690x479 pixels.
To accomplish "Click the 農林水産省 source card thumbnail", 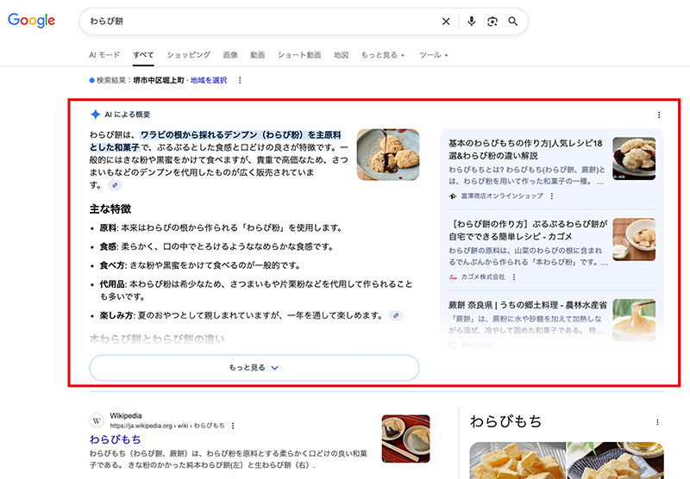I will click(634, 320).
